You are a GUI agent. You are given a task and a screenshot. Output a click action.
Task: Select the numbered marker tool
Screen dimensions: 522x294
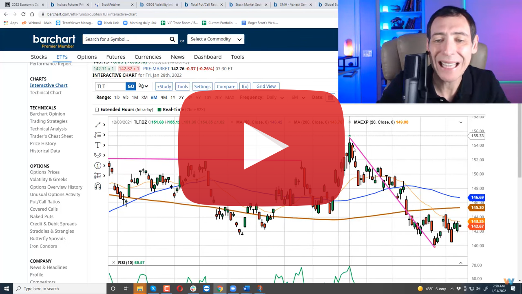(x=97, y=165)
